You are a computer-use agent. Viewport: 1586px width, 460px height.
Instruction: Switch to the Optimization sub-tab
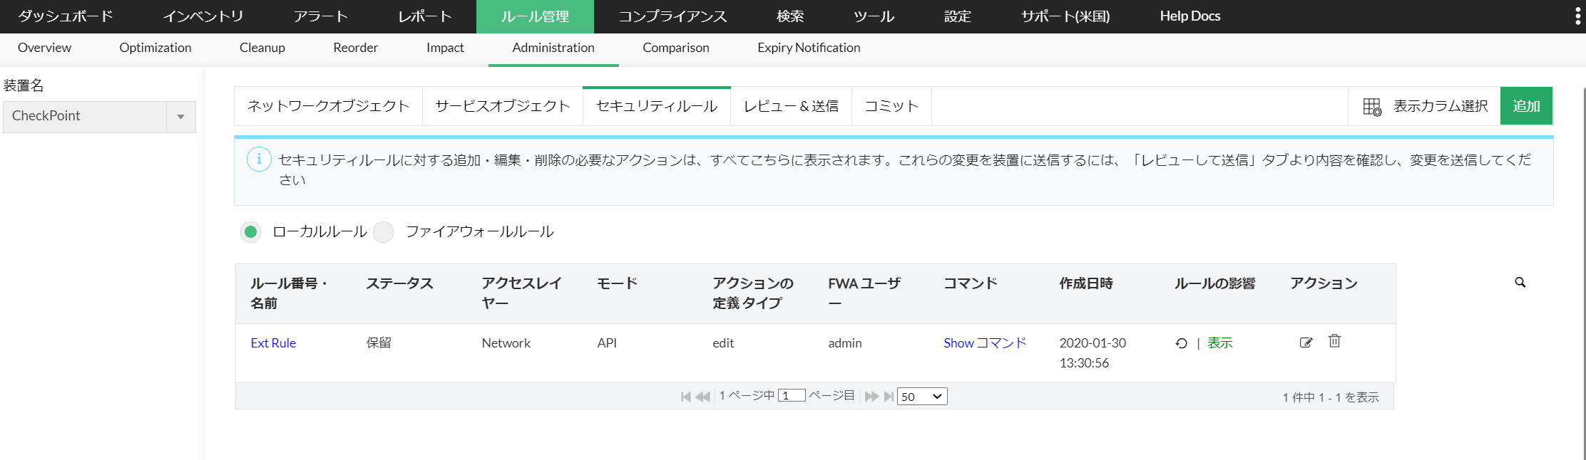pyautogui.click(x=155, y=48)
